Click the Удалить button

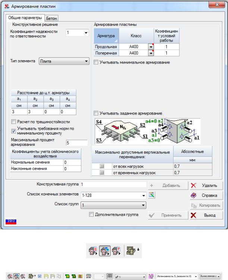(x=206, y=185)
